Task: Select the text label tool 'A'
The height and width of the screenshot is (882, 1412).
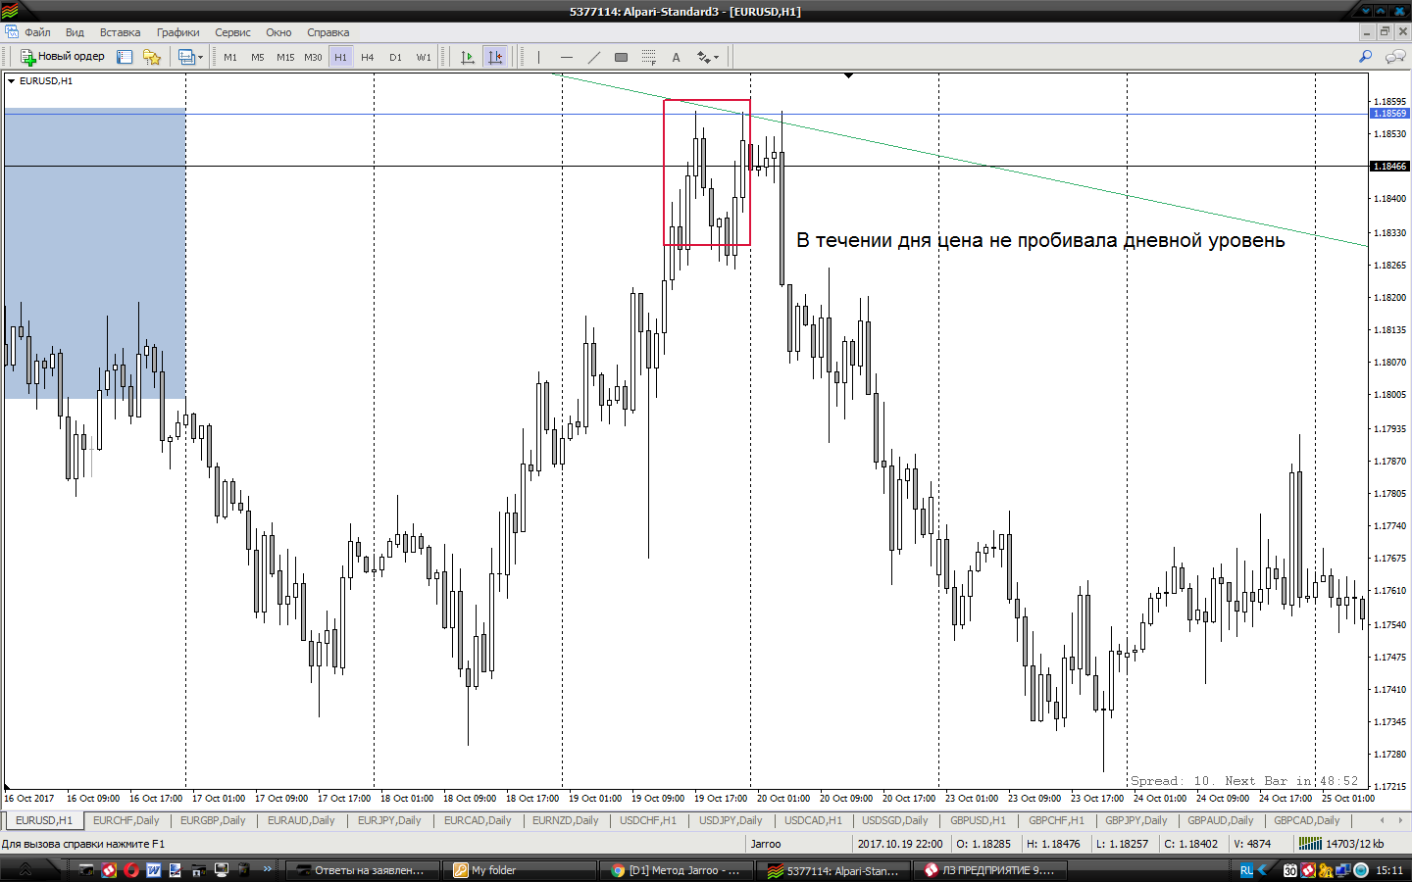Action: tap(676, 57)
